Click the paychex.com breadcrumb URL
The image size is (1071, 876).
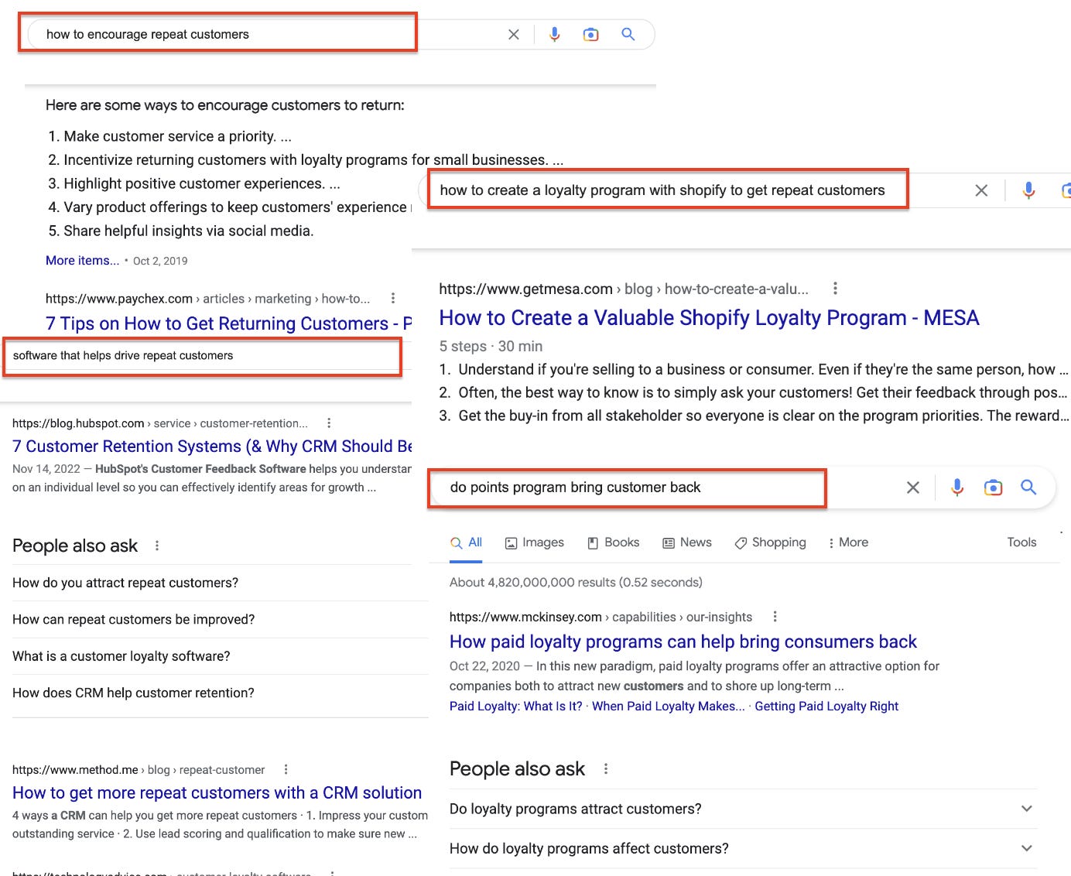tap(207, 299)
